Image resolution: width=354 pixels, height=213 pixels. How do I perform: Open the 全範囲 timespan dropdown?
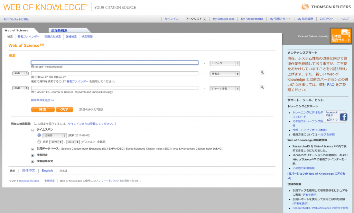click(55, 136)
